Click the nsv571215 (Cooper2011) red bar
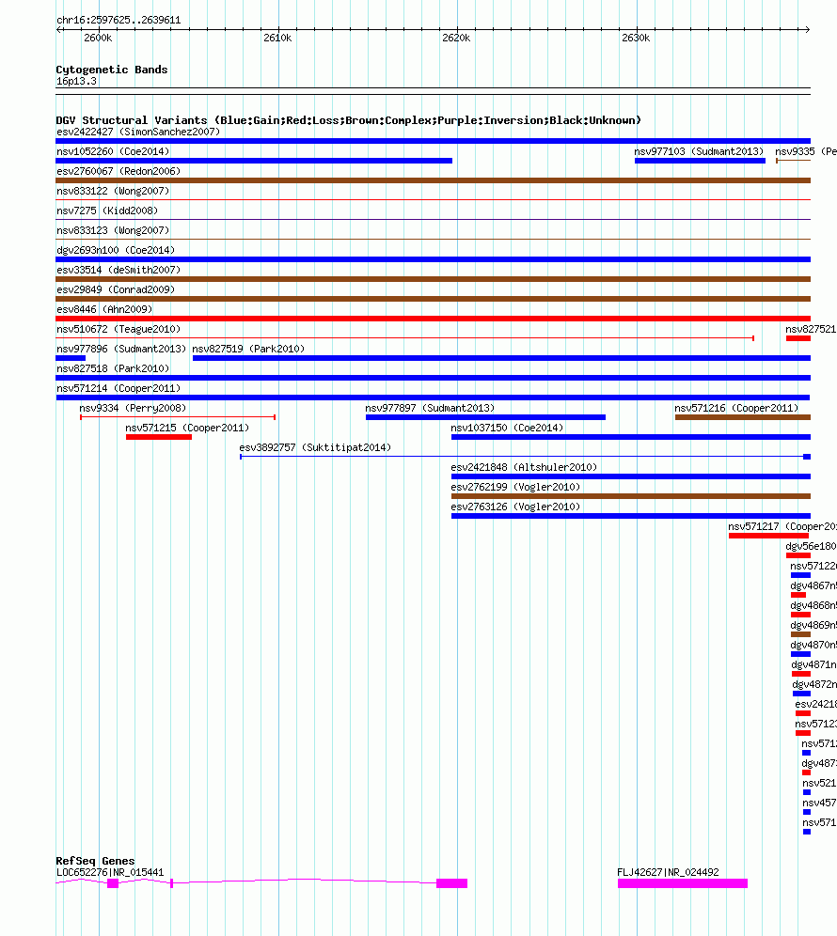Image resolution: width=837 pixels, height=936 pixels. pos(159,437)
